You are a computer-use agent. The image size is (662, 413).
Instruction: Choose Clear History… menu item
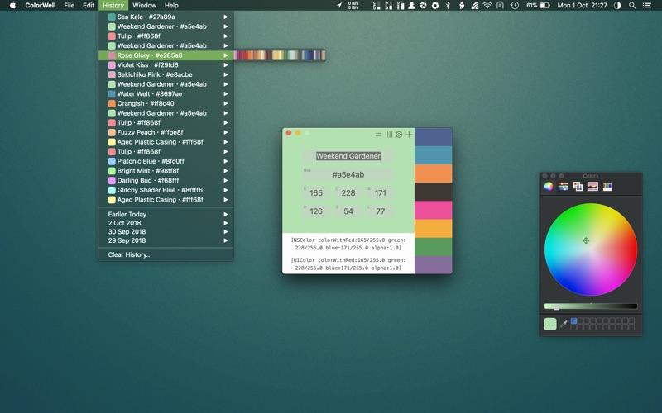(166, 254)
